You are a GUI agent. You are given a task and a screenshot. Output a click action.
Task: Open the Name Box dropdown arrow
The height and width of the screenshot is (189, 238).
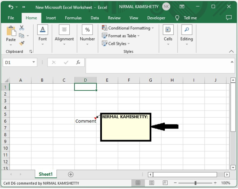click(x=34, y=62)
